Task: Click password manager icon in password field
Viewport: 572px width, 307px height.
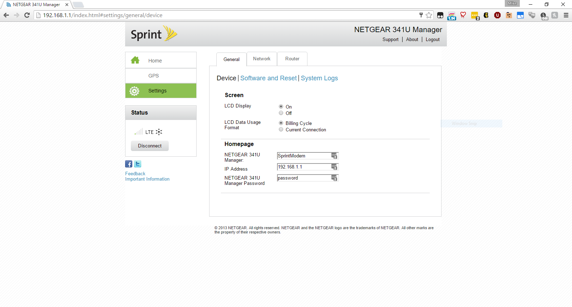Action: pyautogui.click(x=334, y=178)
